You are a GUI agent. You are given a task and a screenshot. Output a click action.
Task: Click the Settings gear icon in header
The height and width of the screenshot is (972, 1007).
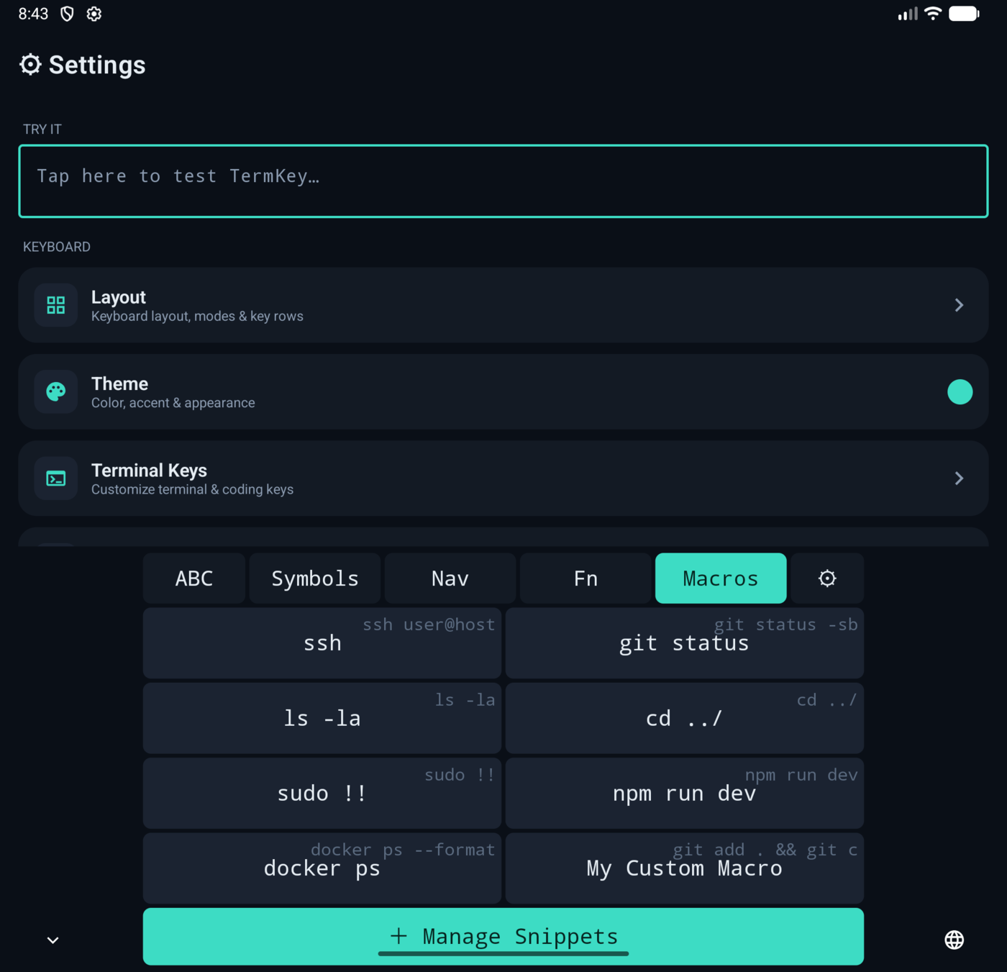[30, 65]
